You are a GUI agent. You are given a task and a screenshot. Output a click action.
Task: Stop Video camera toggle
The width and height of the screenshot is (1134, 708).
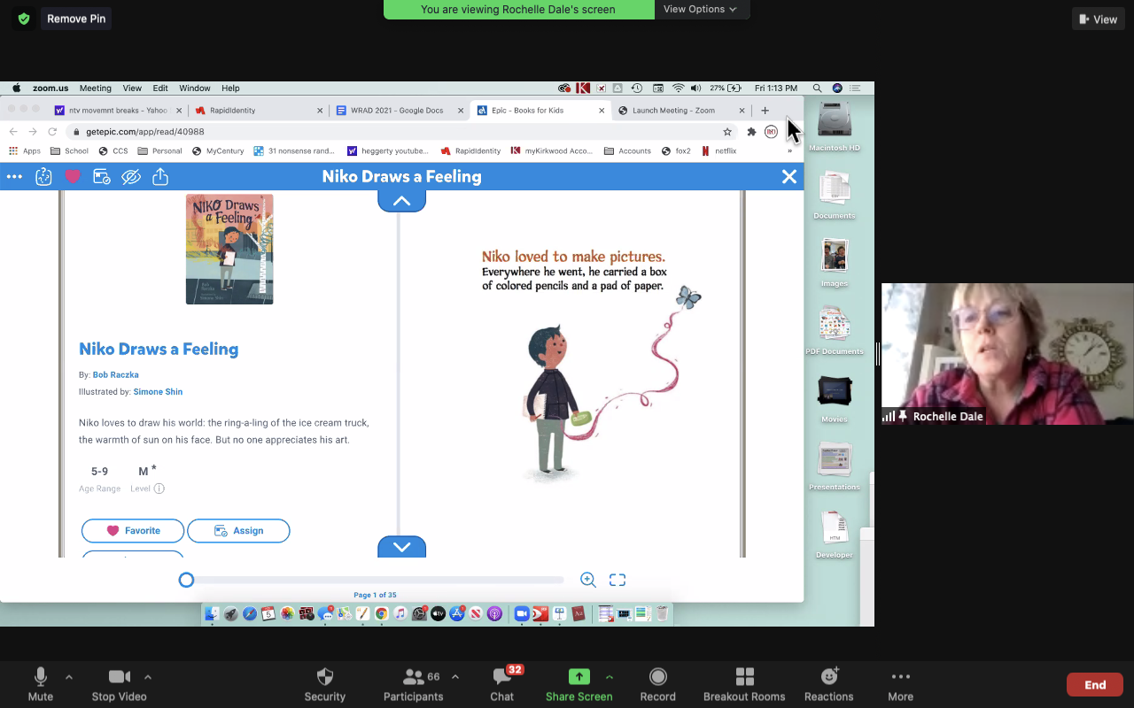[120, 677]
